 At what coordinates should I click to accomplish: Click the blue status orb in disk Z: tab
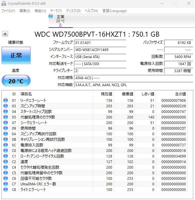pyautogui.click(x=51, y=16)
